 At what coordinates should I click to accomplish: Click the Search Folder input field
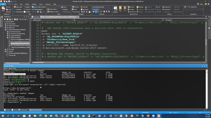point(24,19)
